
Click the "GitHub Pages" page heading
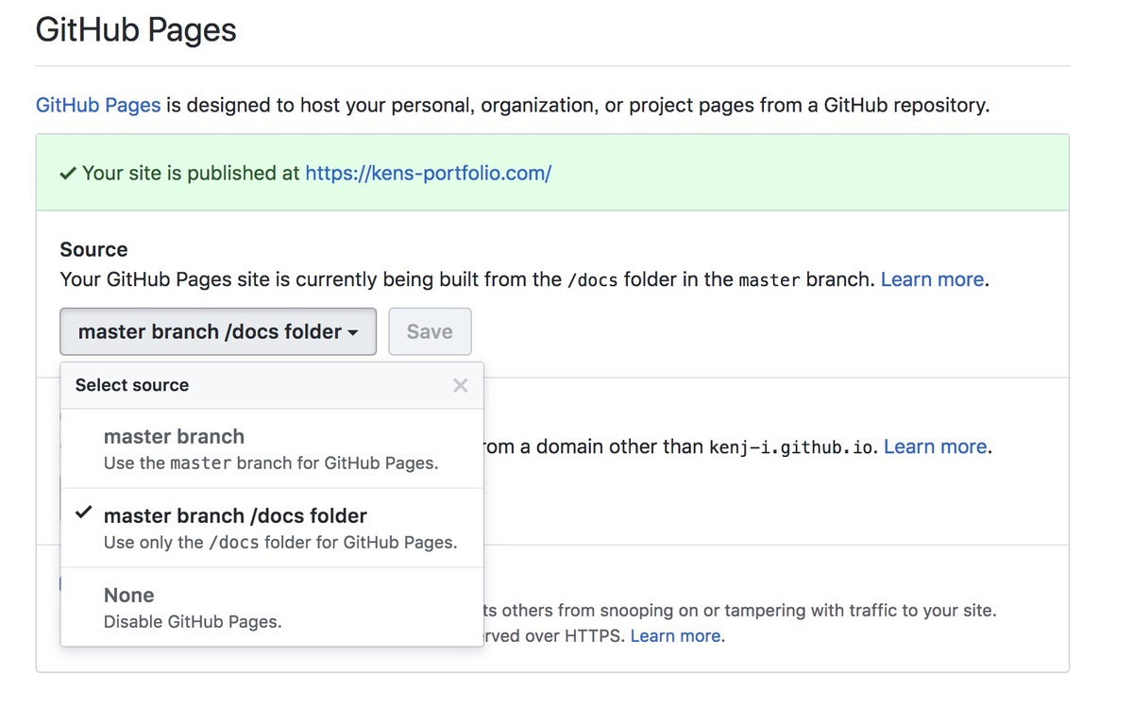coord(136,30)
